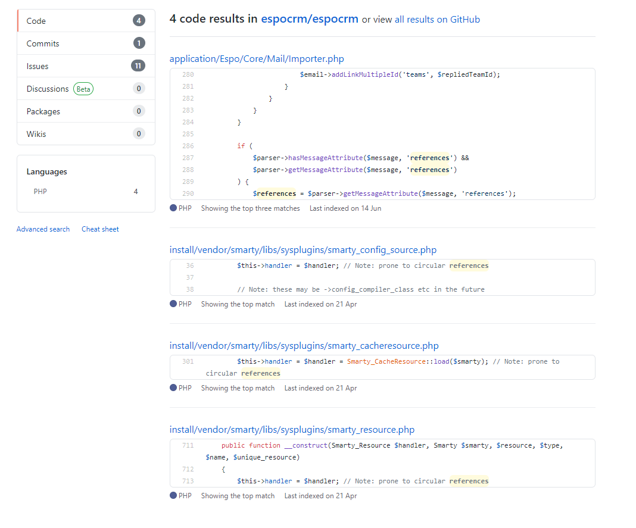Select the Code results tab

(36, 21)
